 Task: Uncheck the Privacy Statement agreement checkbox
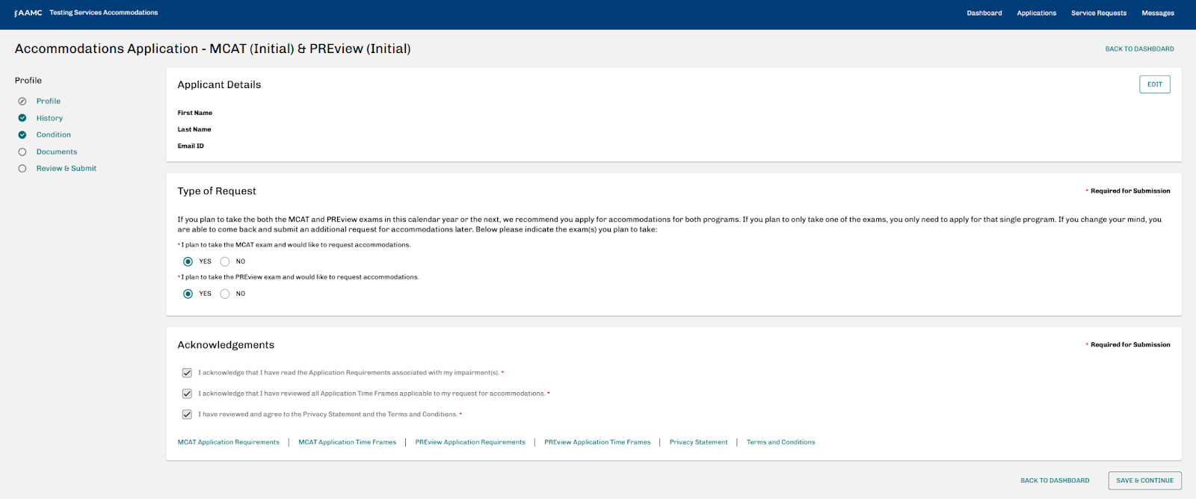click(x=187, y=415)
